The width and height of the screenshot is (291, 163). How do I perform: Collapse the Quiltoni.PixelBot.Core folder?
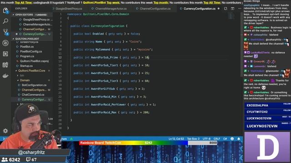32,71
